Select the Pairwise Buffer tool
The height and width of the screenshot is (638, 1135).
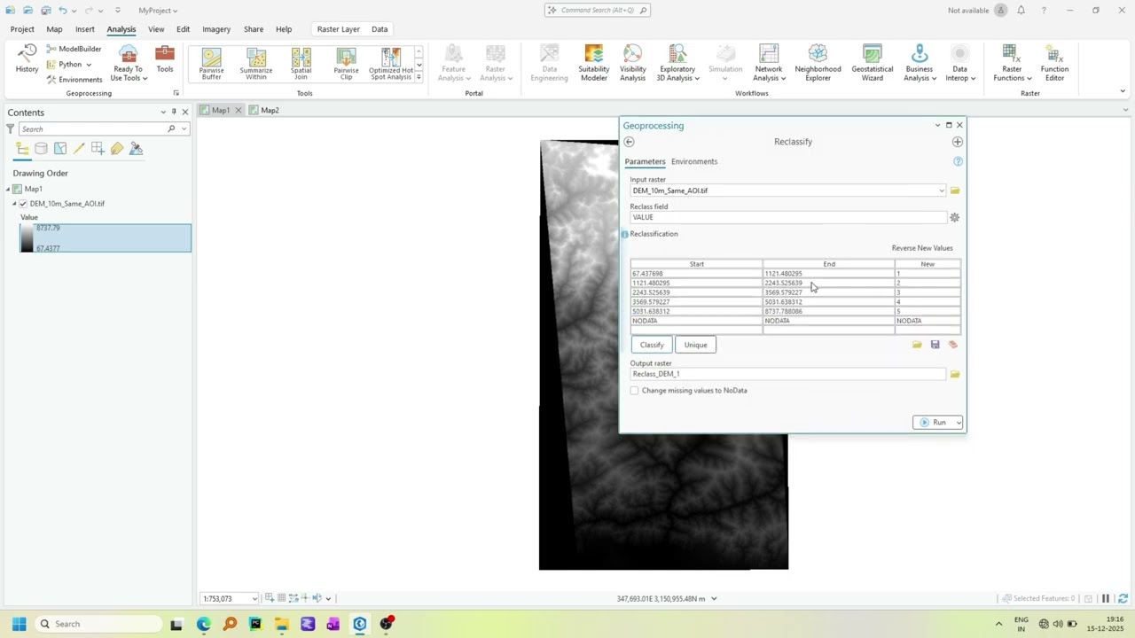pyautogui.click(x=211, y=64)
